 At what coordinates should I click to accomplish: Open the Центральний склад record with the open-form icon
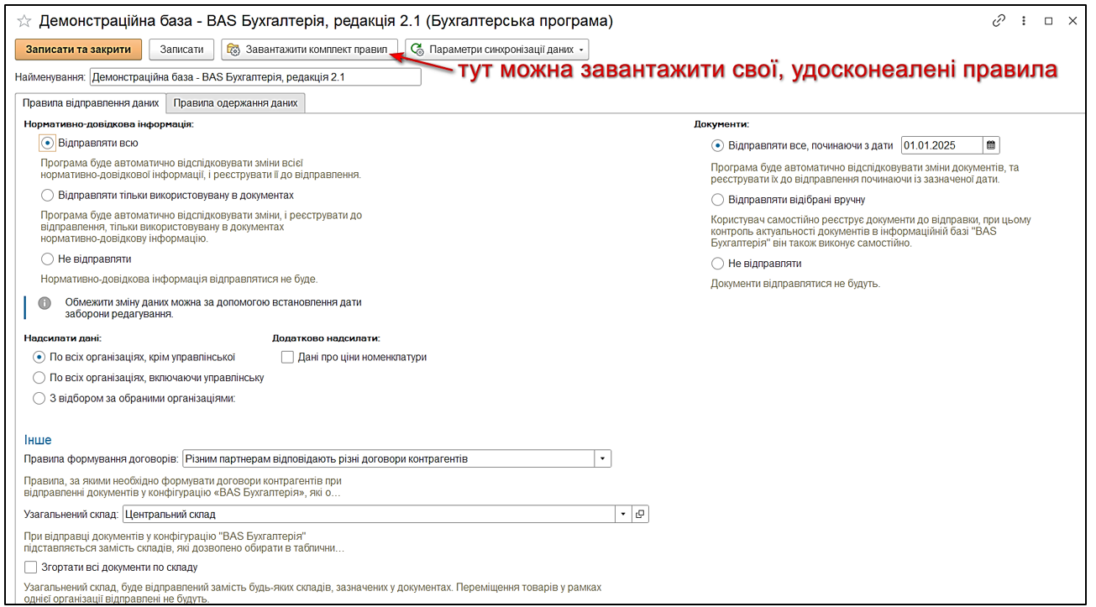pos(641,514)
